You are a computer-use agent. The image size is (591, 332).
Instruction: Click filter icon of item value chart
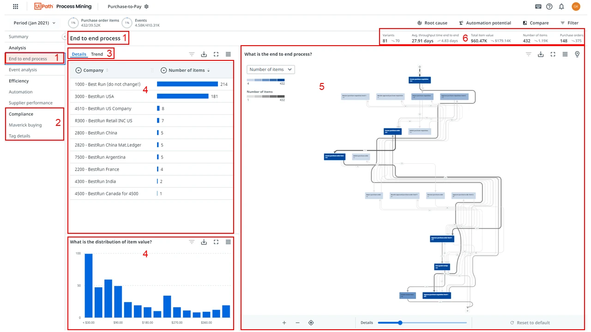pos(192,242)
